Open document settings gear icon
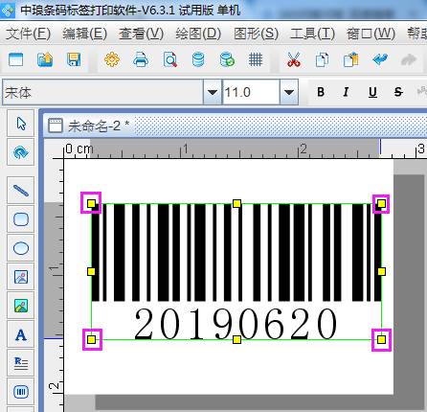The height and width of the screenshot is (412, 427). pyautogui.click(x=112, y=59)
